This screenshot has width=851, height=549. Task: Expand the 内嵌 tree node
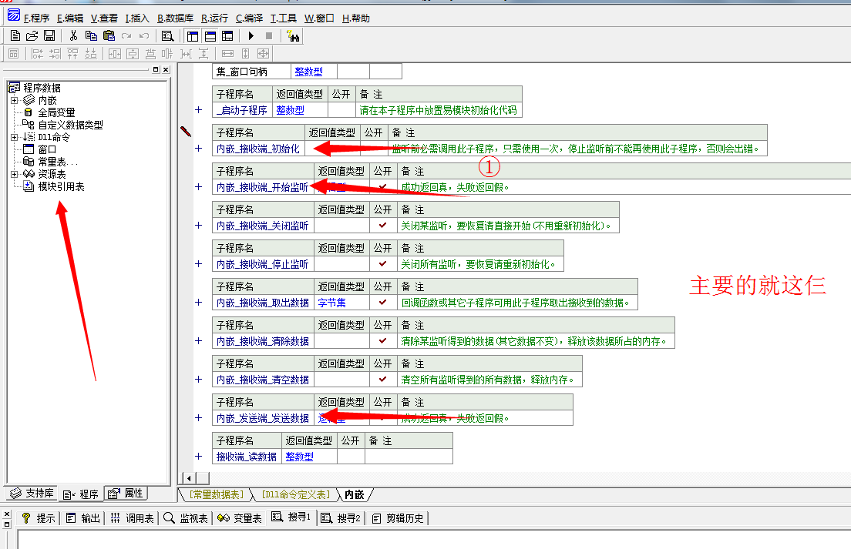click(14, 100)
